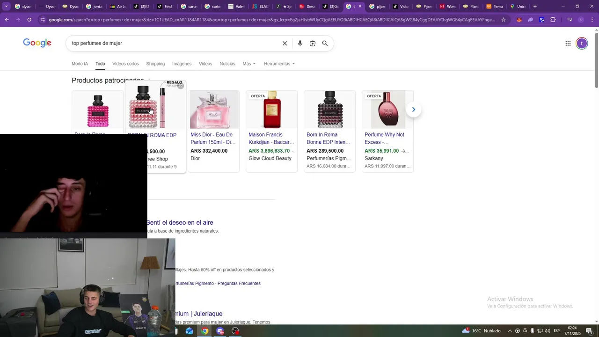599x337 pixels.
Task: Switch to the Noticias tab
Action: tap(227, 64)
